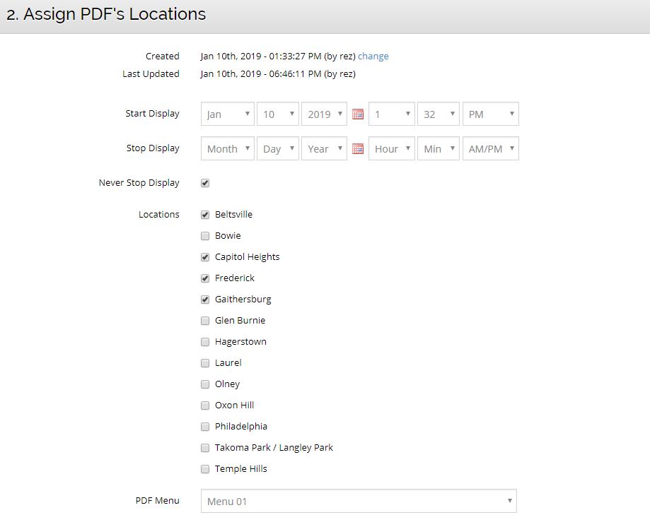Check the Temple Hills checkbox

point(205,469)
